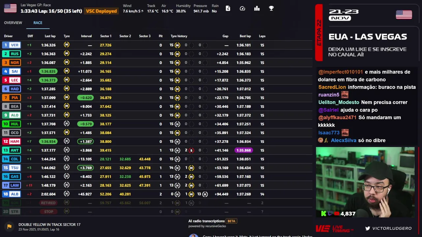Click ANT red soft tyre icon in history
This screenshot has height=237, width=422.
(191, 150)
